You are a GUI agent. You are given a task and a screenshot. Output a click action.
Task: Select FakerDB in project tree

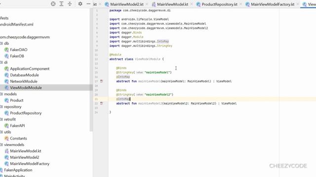[17, 56]
